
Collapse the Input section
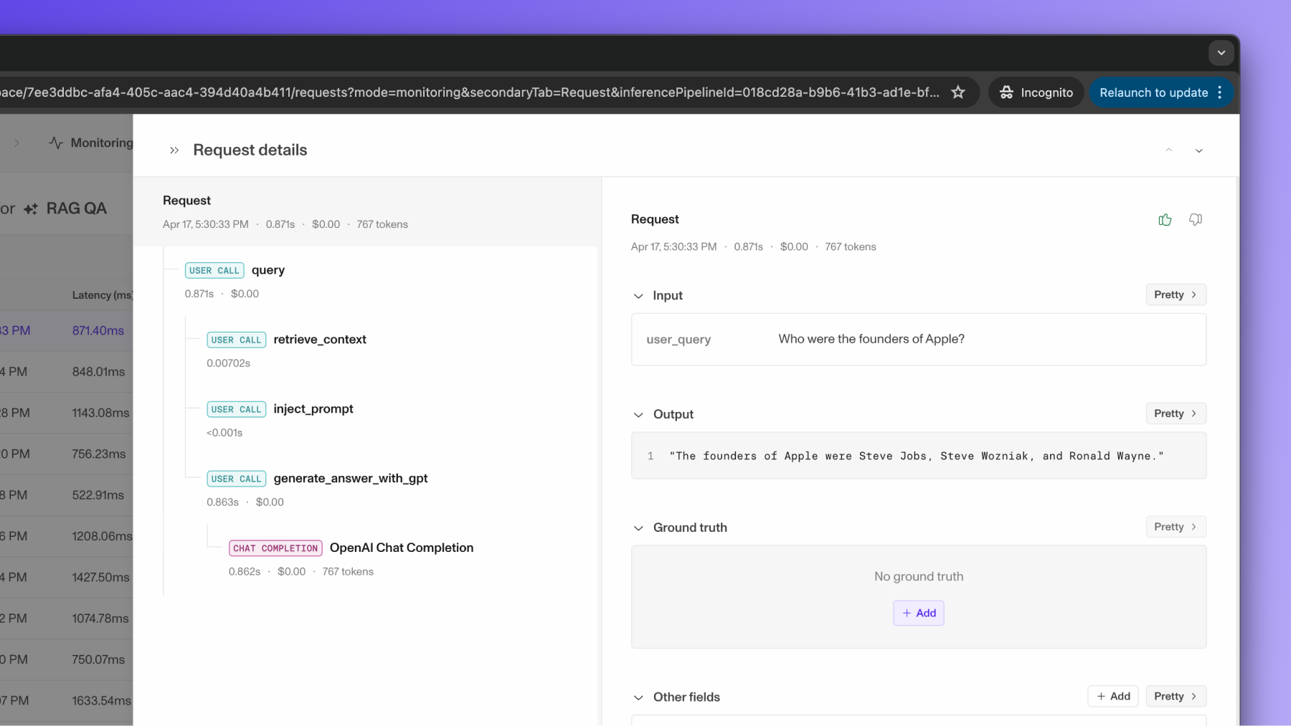pos(638,296)
